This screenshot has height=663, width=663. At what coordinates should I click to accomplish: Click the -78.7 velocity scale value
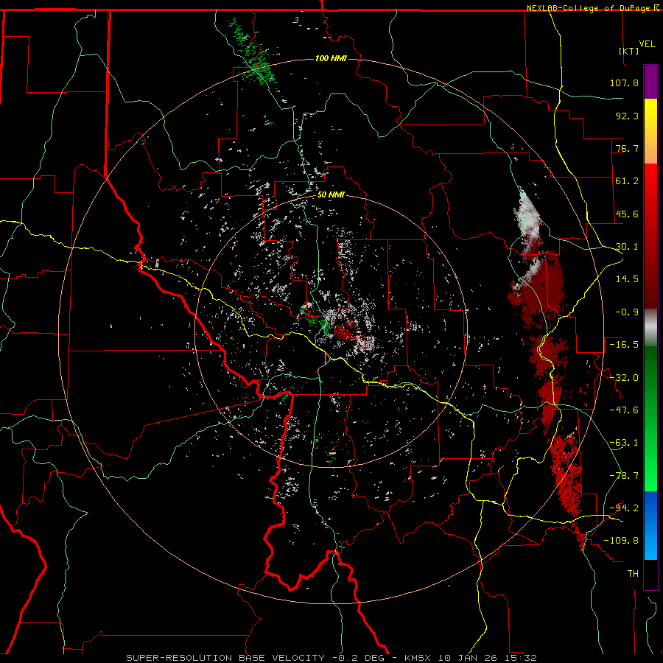pyautogui.click(x=624, y=475)
